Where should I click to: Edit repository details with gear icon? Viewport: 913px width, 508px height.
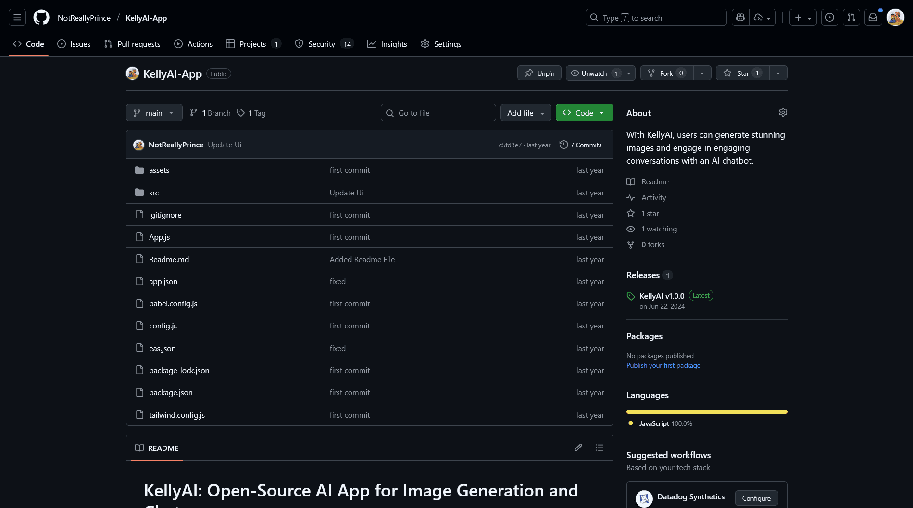point(783,112)
